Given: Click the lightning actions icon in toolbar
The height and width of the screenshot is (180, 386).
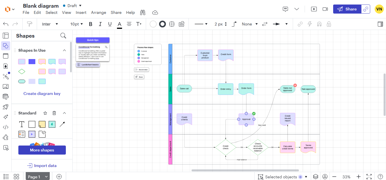Looking at the screenshot, I should (310, 24).
